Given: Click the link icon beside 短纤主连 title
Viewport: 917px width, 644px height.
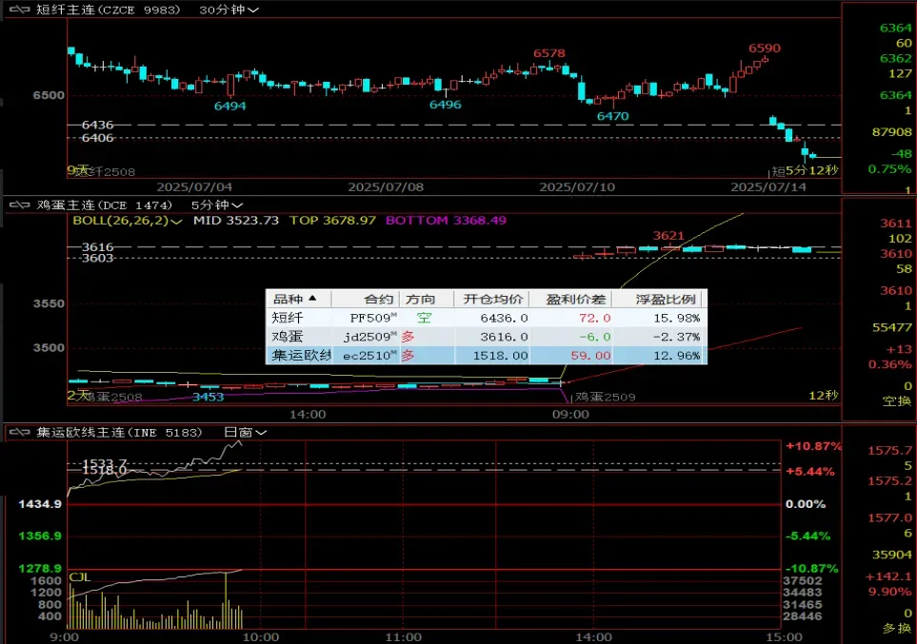Looking at the screenshot, I should [x=19, y=10].
